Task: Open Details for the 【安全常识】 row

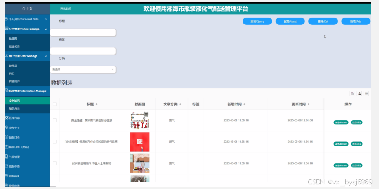Action: pyautogui.click(x=341, y=144)
